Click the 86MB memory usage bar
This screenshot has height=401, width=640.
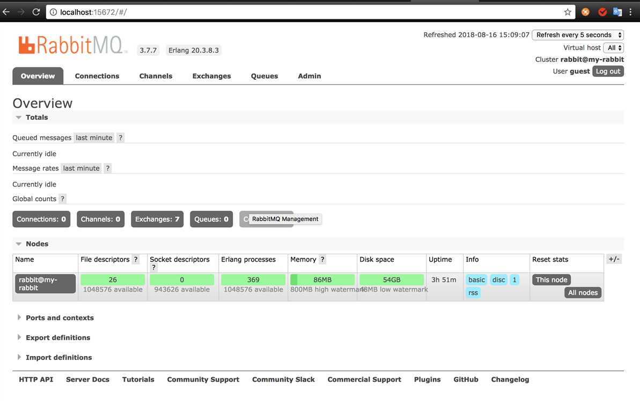tap(322, 280)
